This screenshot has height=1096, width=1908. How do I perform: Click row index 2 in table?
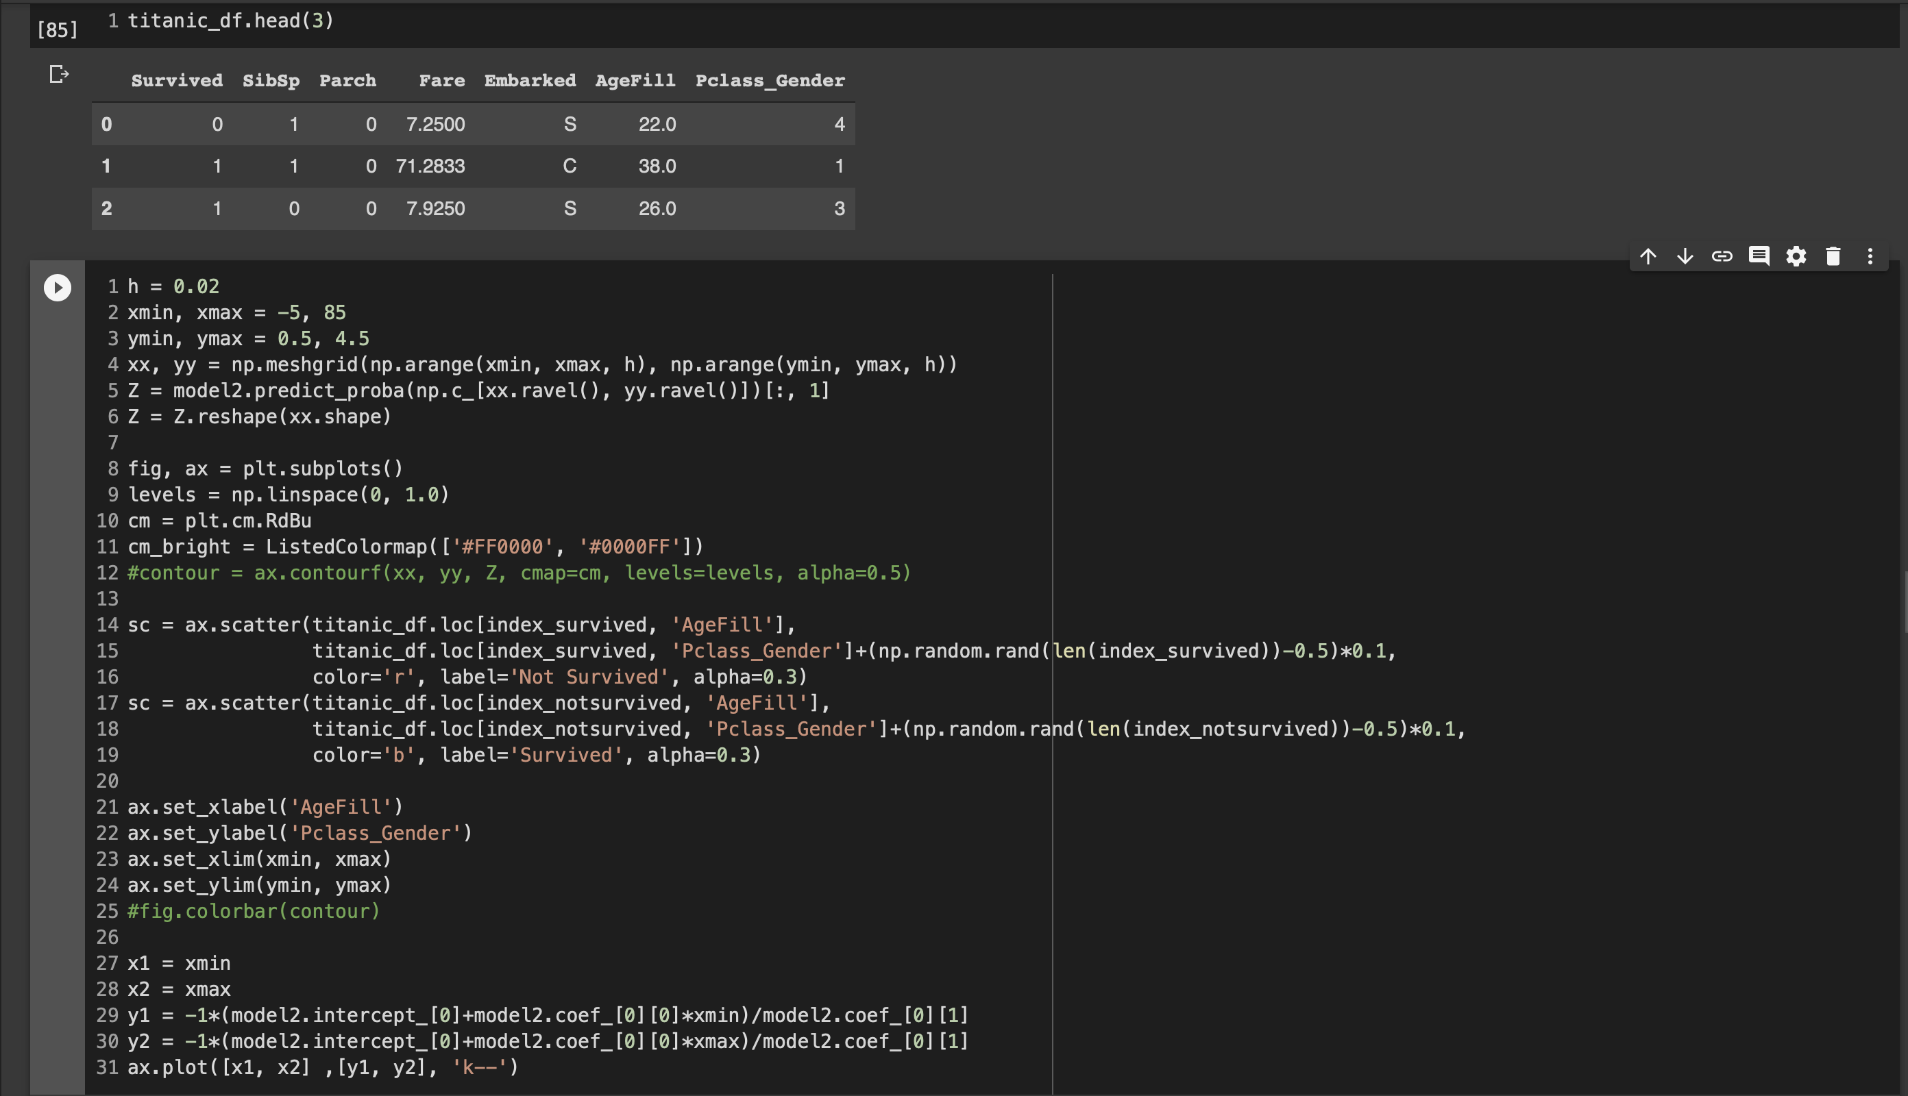(x=106, y=208)
